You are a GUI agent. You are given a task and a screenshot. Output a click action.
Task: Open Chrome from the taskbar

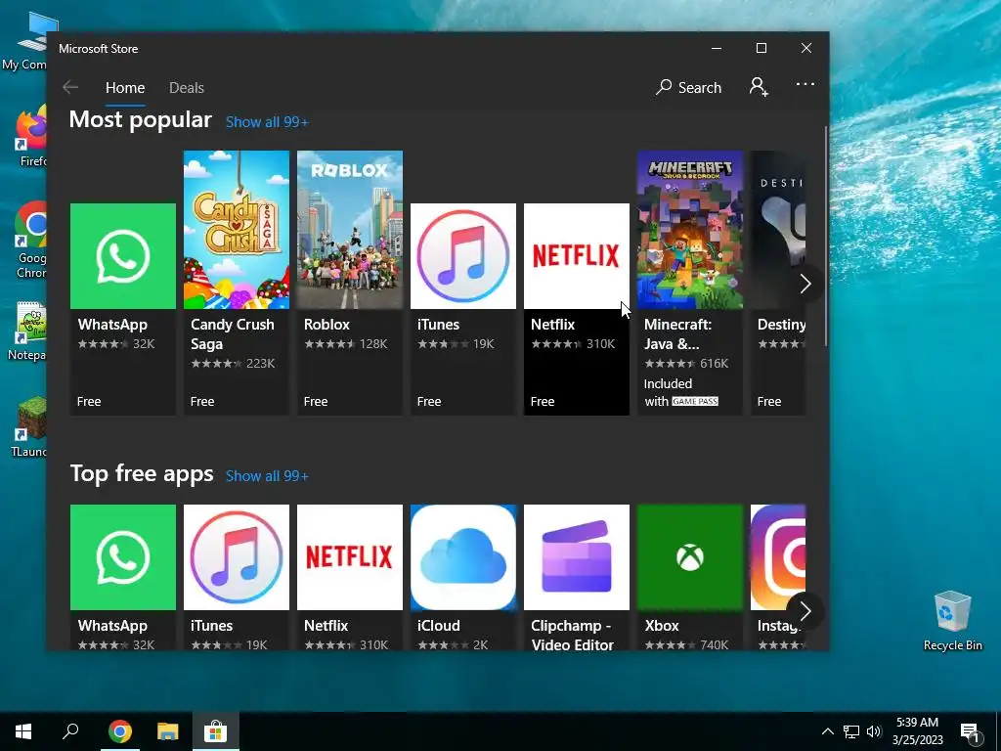[120, 731]
